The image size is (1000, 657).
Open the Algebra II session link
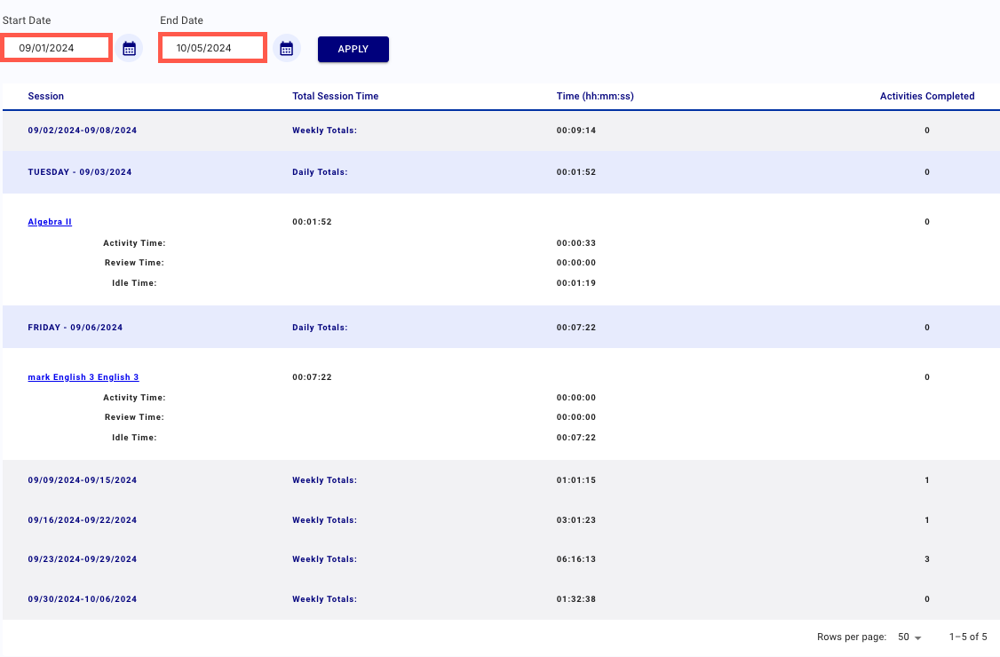(x=49, y=221)
